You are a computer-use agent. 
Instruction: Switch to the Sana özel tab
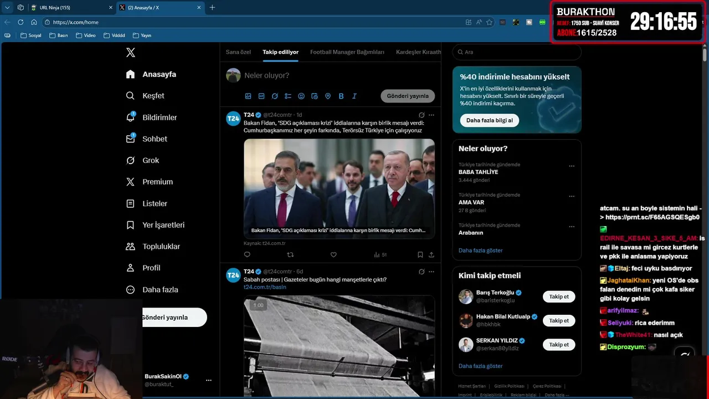coord(238,52)
